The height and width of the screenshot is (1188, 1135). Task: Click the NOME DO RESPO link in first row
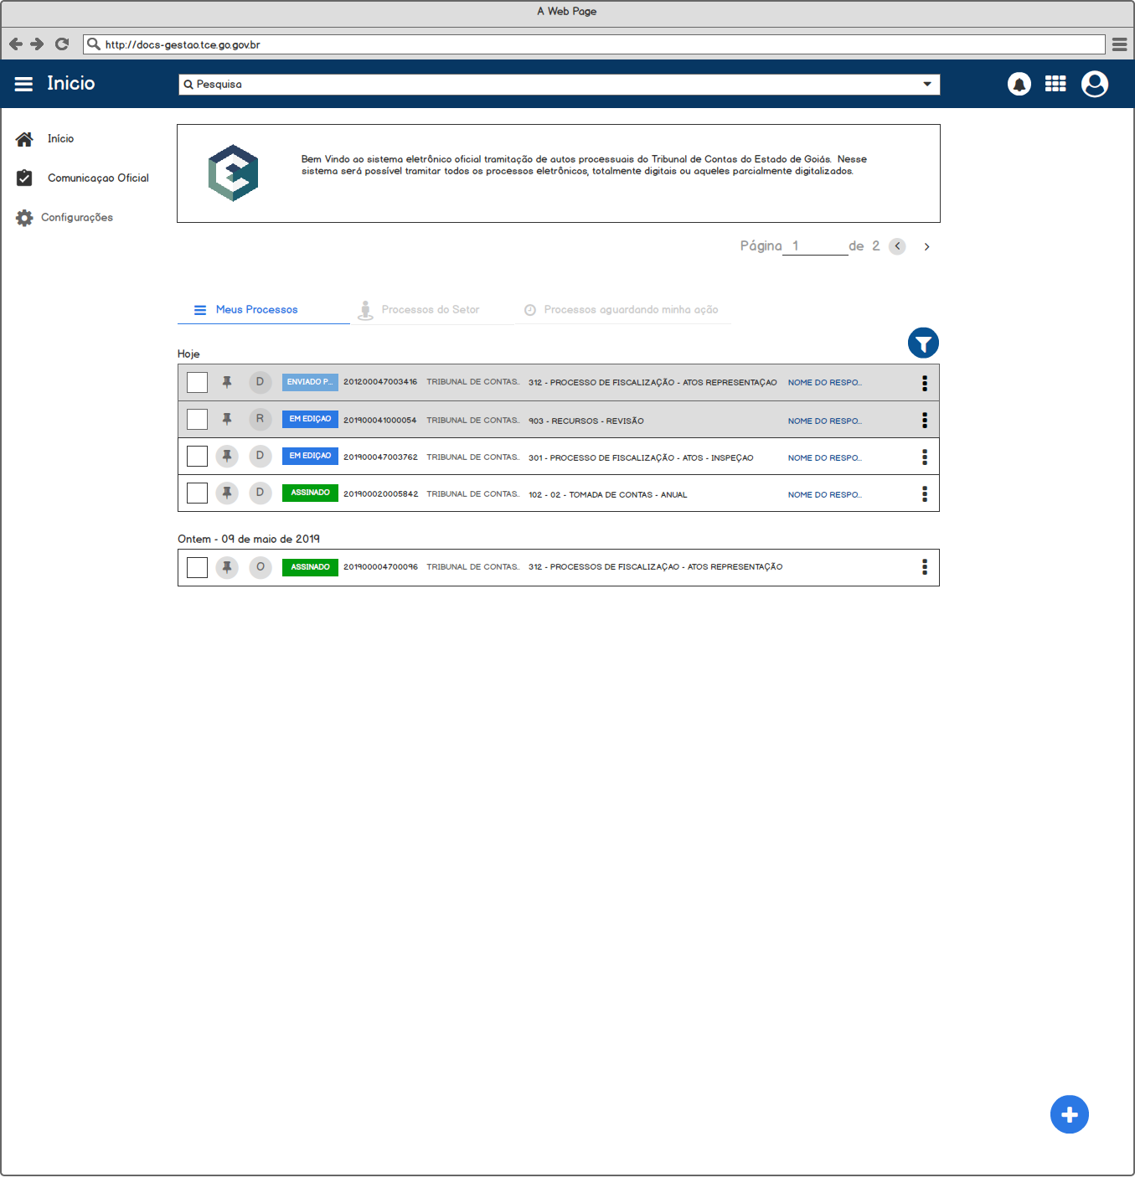pos(824,383)
